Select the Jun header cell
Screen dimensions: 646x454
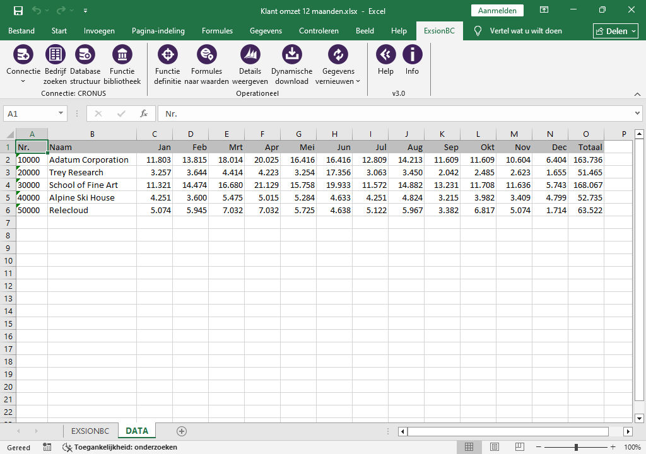tap(334, 147)
